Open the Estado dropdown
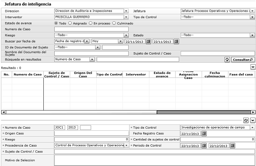Screen dimensions: 256x166 click(252, 35)
